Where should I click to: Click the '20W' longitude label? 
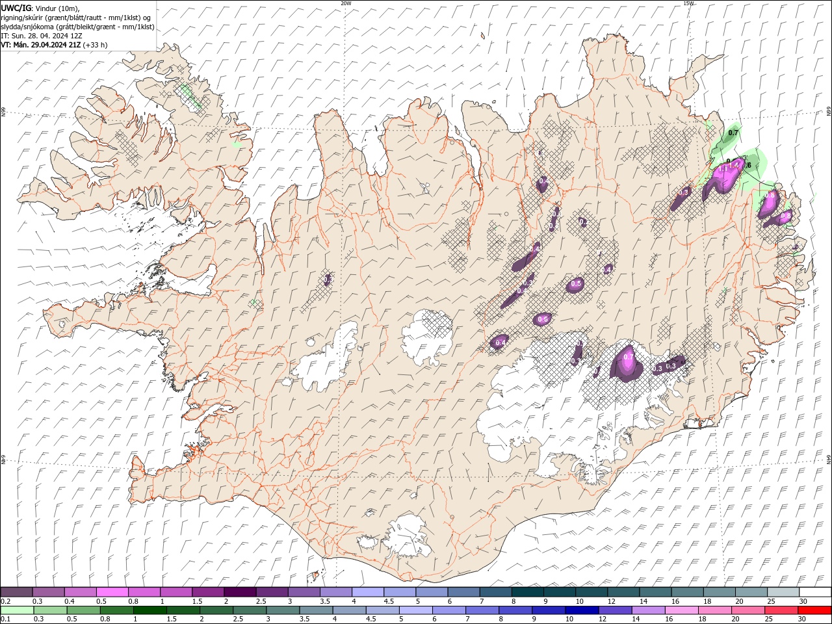point(346,3)
